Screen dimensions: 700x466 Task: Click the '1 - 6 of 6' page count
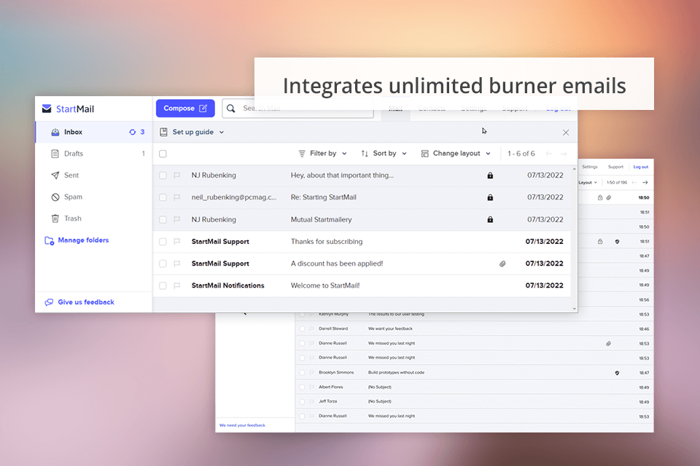pos(521,154)
